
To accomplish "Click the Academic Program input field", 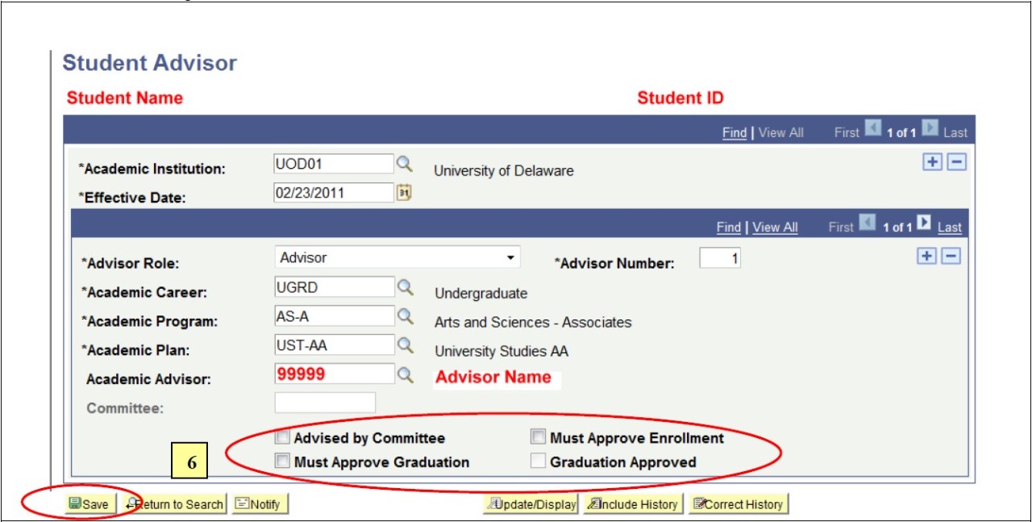I will click(335, 315).
